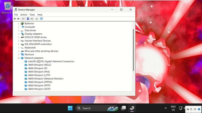Open the View menu
This screenshot has width=202, height=113.
tap(32, 15)
